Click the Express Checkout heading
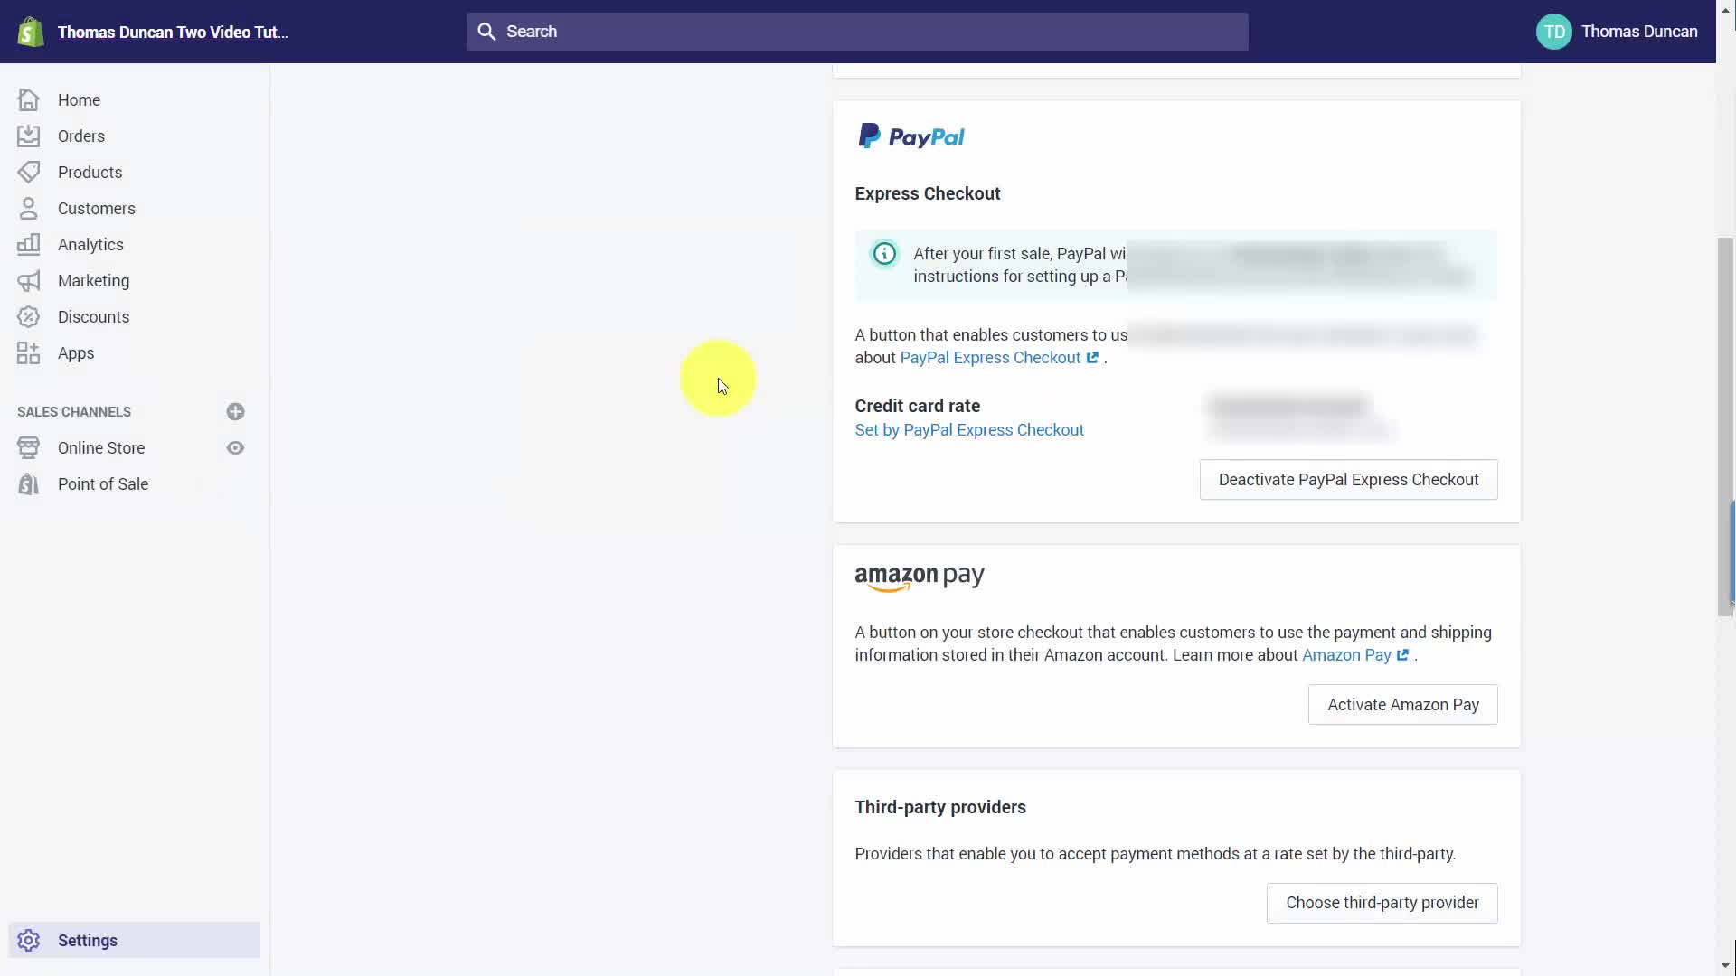This screenshot has width=1736, height=976. (x=927, y=193)
